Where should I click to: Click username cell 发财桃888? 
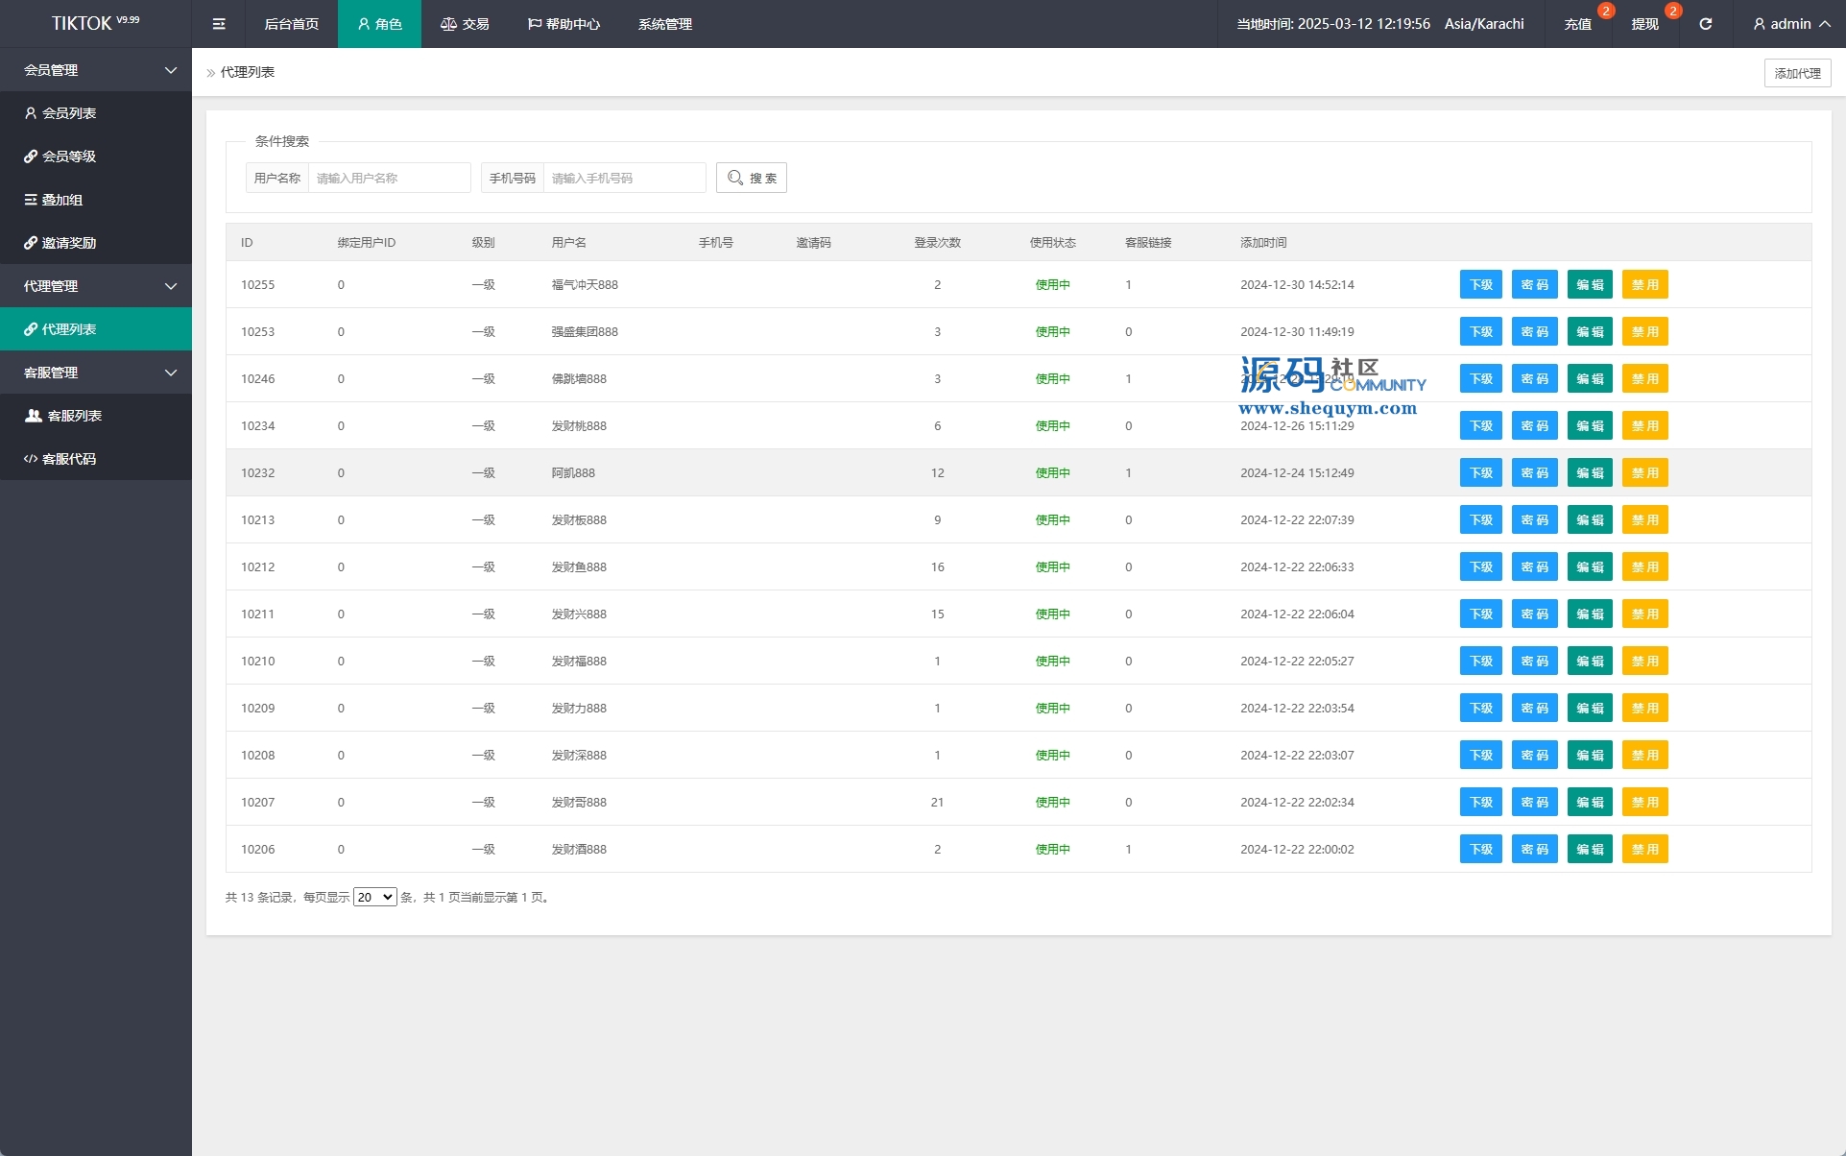click(579, 425)
